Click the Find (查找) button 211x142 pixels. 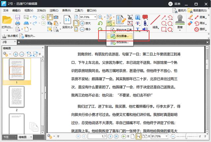pos(179,11)
